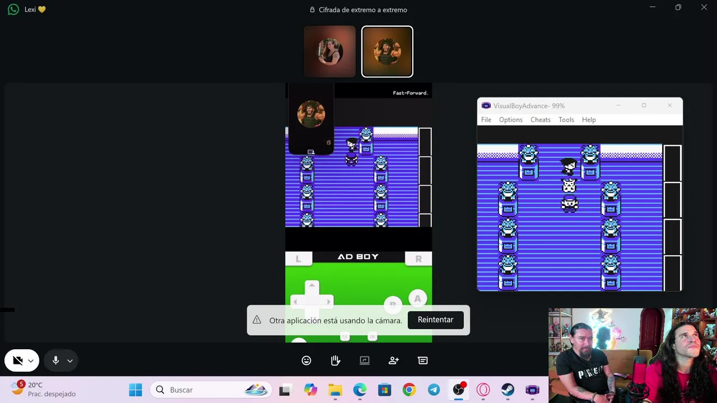Click the end-to-end encryption lock label

coord(358,10)
